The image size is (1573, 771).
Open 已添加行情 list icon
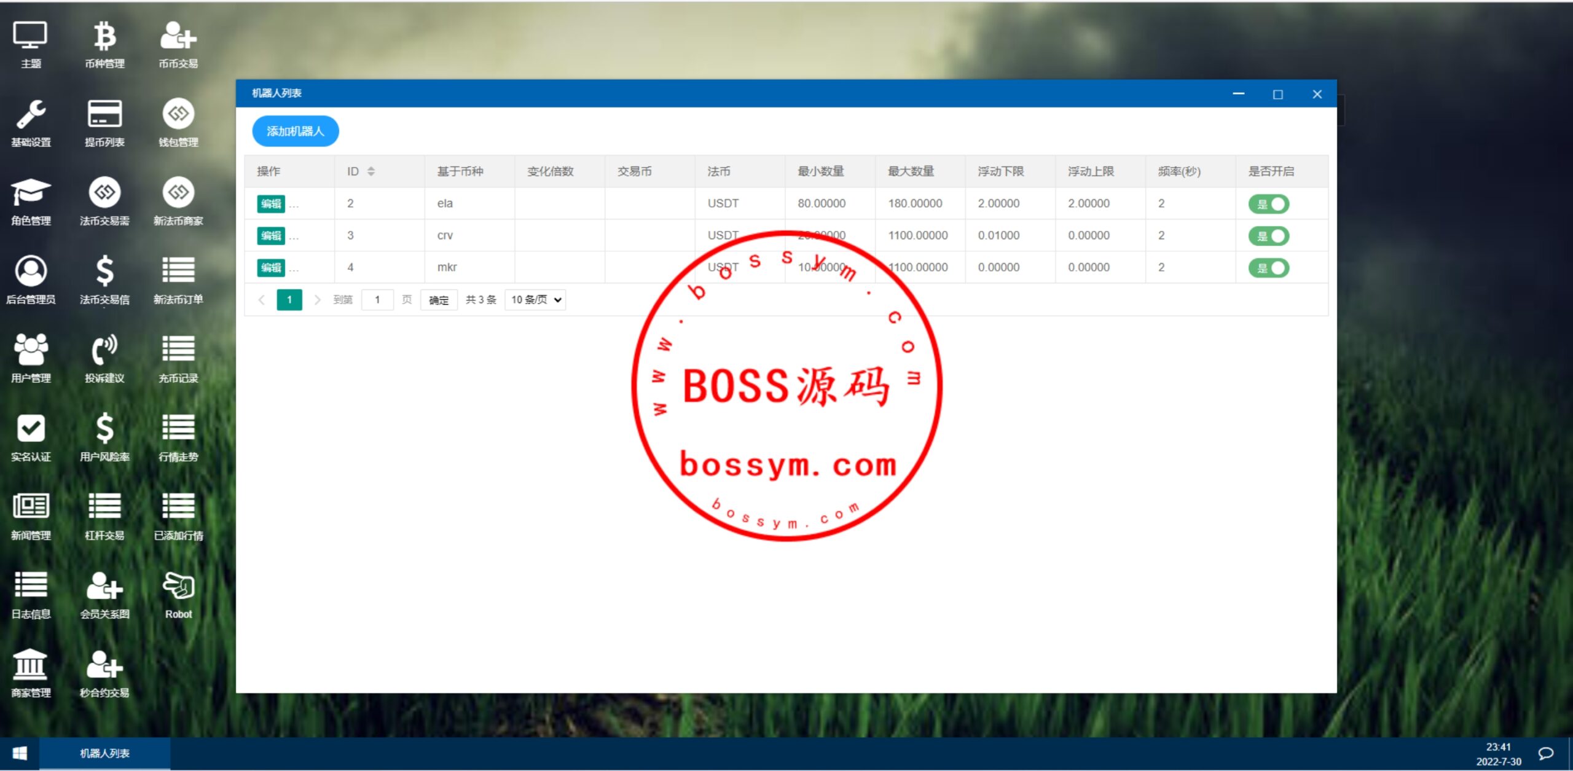[178, 517]
